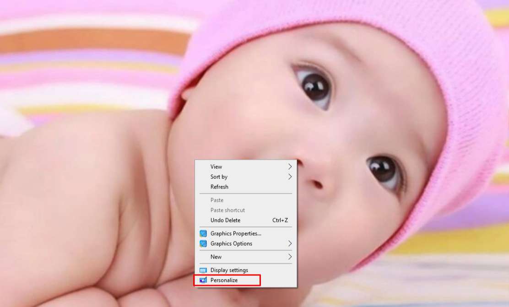Open the New submenu
The height and width of the screenshot is (307, 509).
(x=246, y=257)
